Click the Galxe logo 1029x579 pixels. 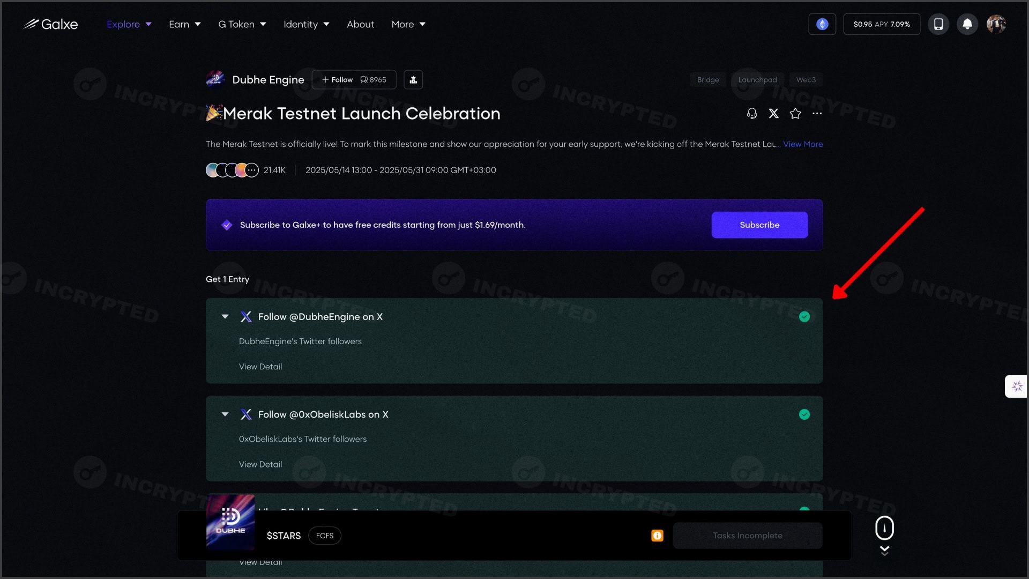click(51, 24)
